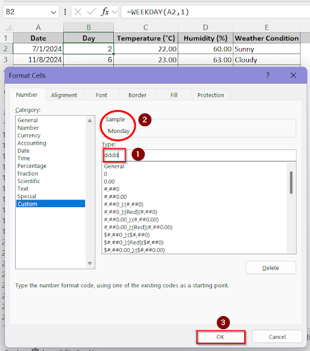Image resolution: width=310 pixels, height=351 pixels.
Task: Switch to the Protection tab
Action: [x=211, y=95]
